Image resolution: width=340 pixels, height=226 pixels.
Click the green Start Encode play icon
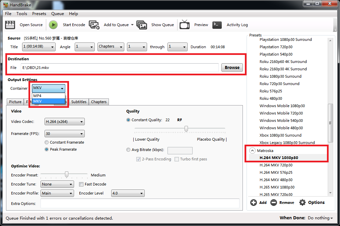pyautogui.click(x=53, y=25)
